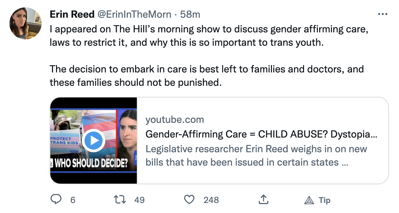
Task: Play the video via blue play button
Action: 94,141
